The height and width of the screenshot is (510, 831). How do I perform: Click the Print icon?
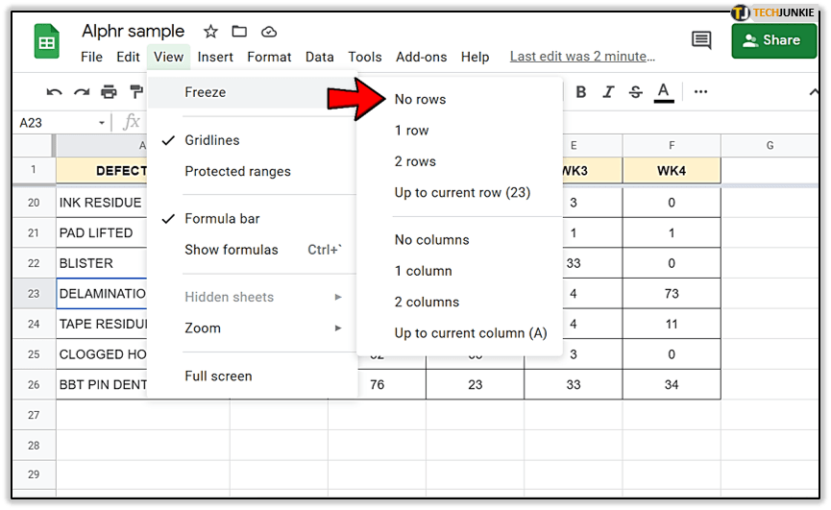[x=109, y=92]
